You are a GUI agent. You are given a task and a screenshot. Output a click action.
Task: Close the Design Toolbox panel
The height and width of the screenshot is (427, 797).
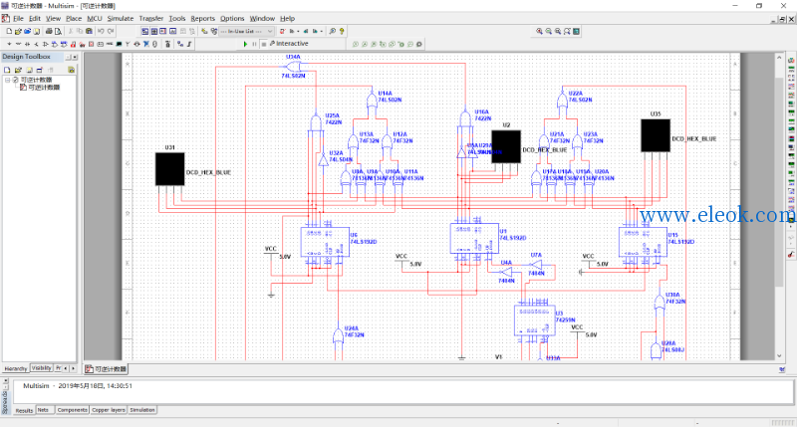coord(75,57)
